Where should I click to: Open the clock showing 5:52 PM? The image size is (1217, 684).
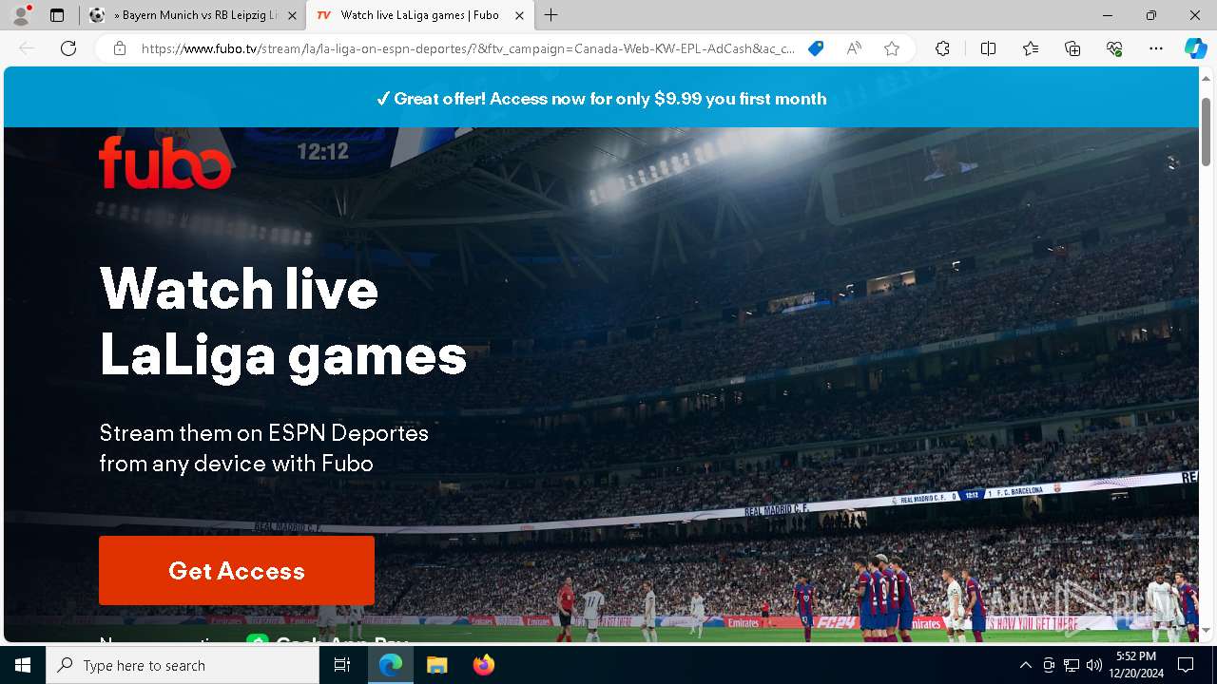[1136, 665]
